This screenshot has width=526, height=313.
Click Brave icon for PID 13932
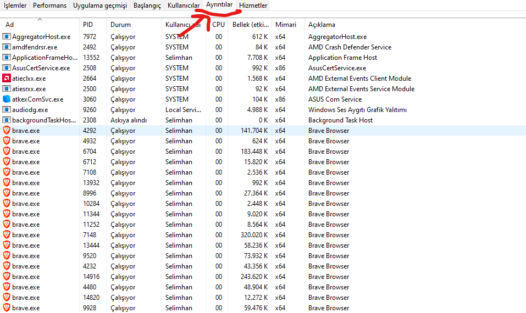(x=7, y=183)
